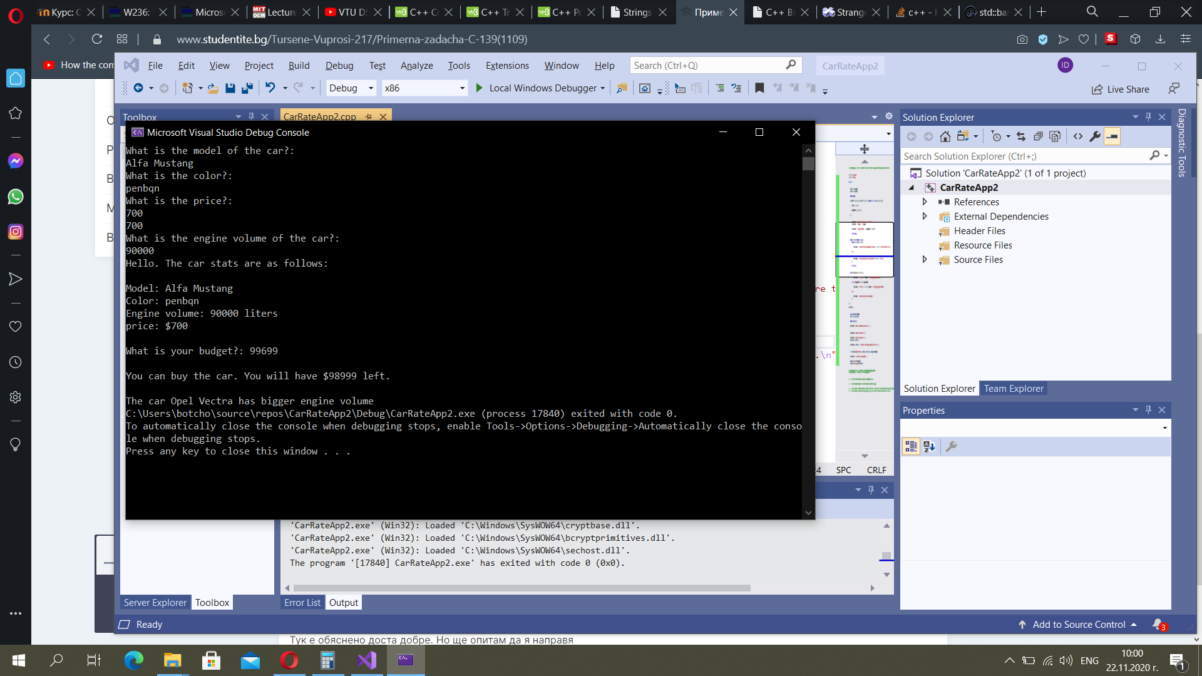
Task: Click the Alphabetical sort icon in Properties
Action: click(x=929, y=446)
